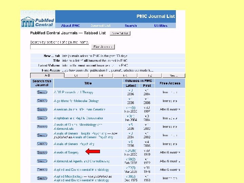The image size is (244, 183).
Task: Click the View Full List button
Action: tap(120, 33)
